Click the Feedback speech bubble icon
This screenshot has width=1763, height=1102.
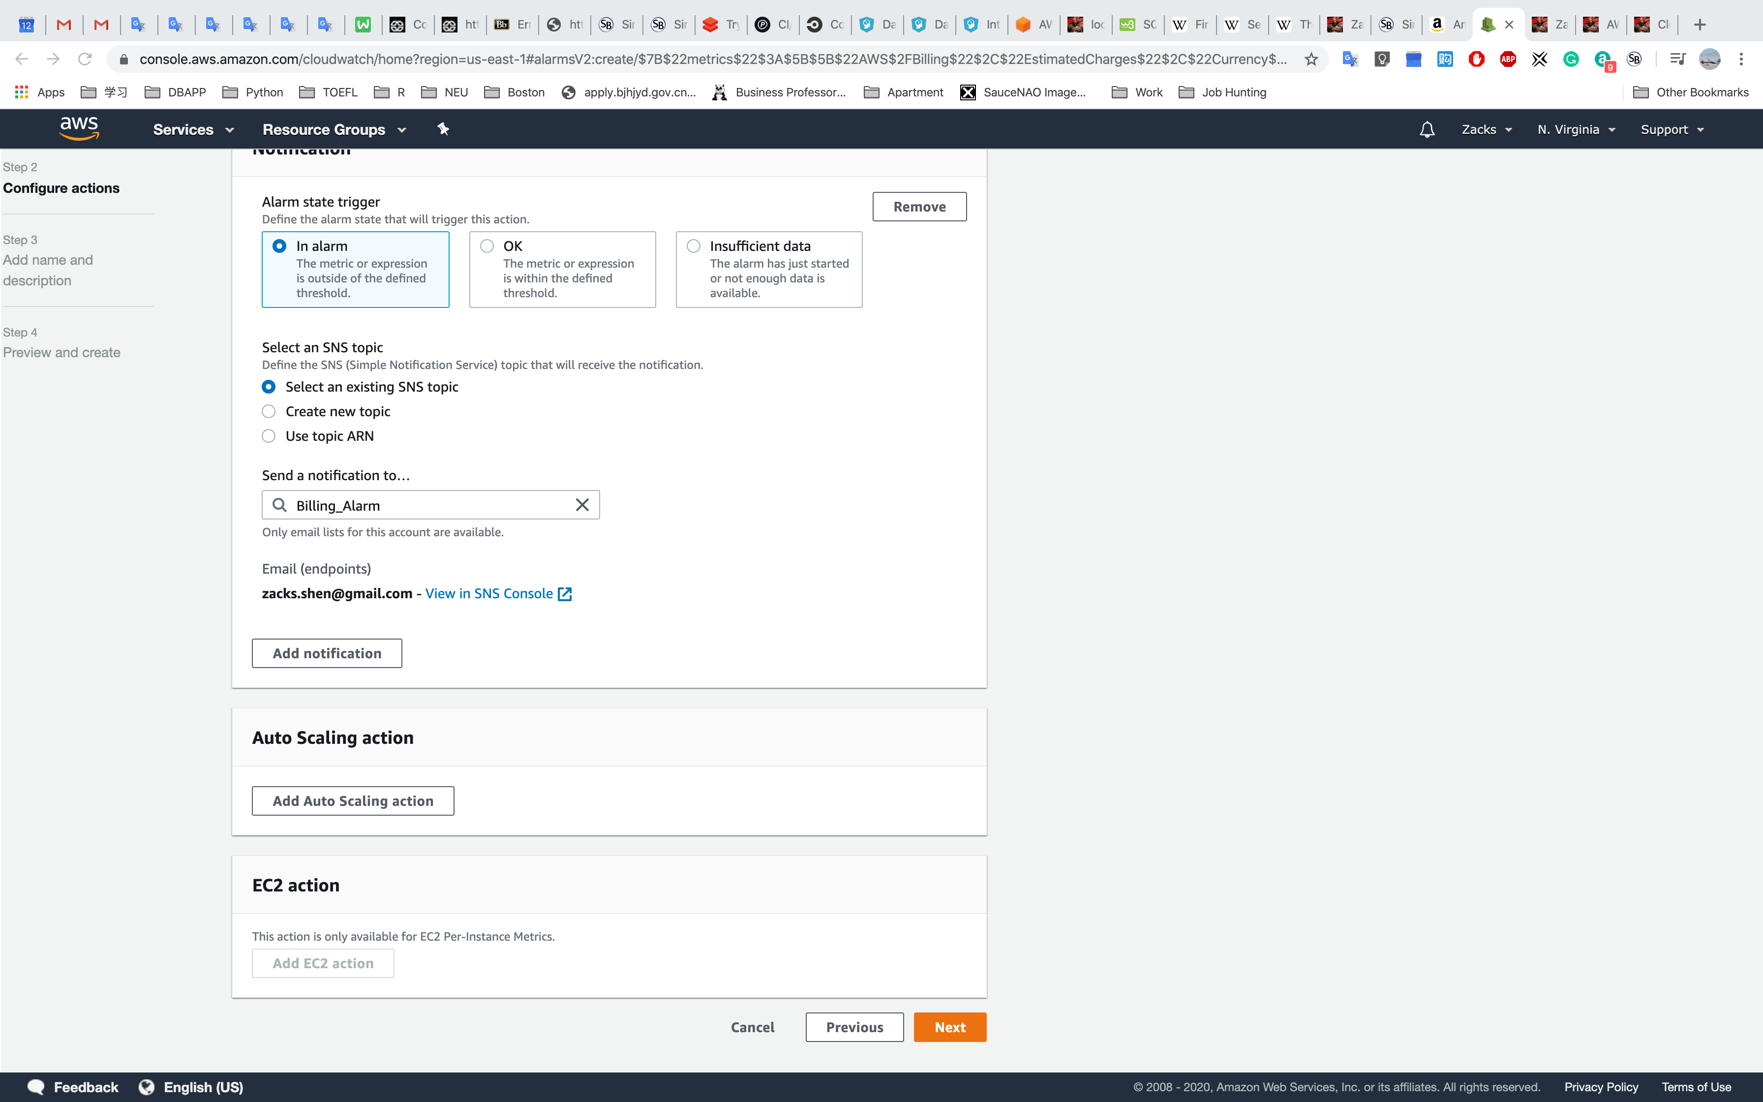36,1087
